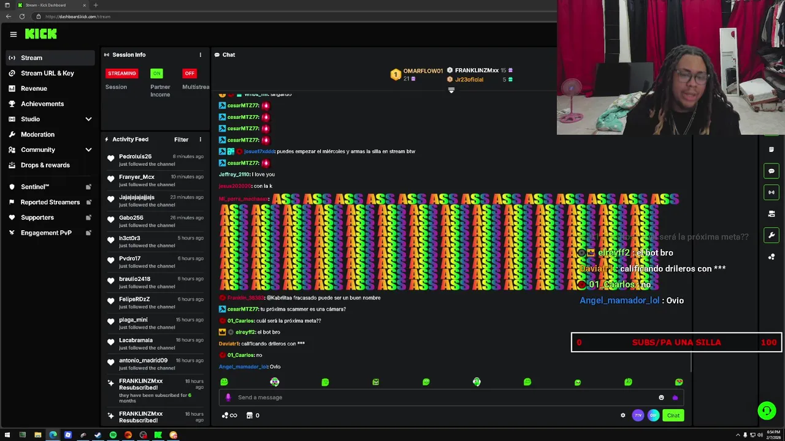Select Stream in the sidebar
This screenshot has height=441, width=785.
click(50, 58)
